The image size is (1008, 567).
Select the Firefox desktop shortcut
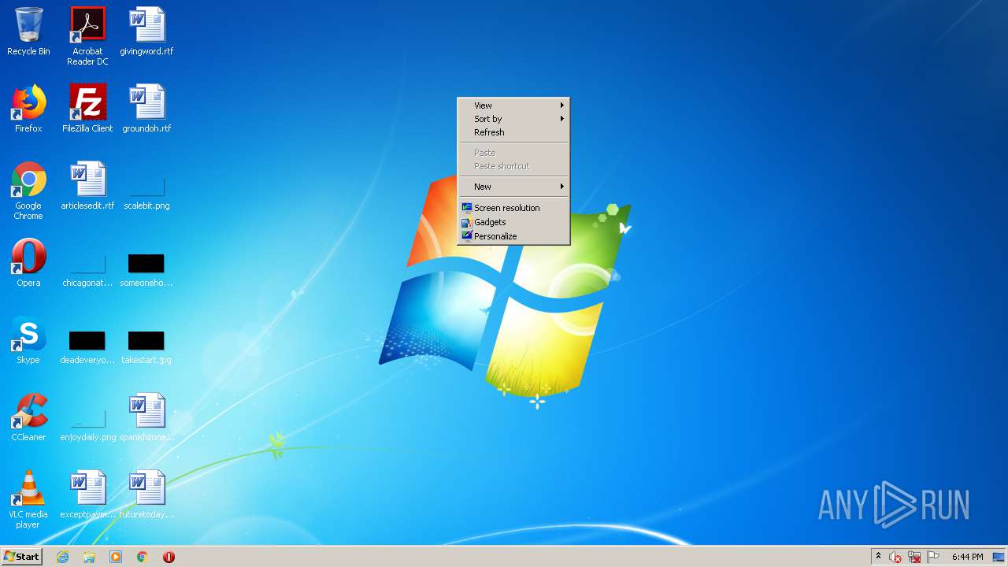click(28, 109)
